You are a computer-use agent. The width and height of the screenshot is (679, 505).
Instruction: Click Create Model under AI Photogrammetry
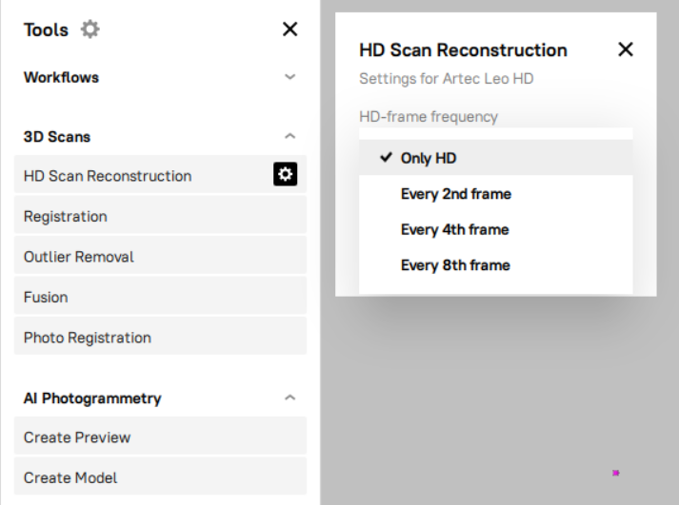click(x=160, y=476)
